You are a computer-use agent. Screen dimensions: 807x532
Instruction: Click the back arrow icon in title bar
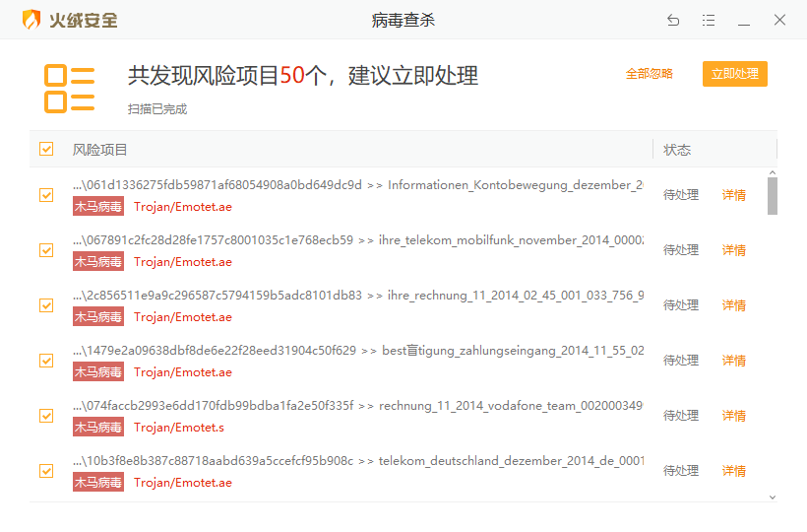click(x=673, y=20)
